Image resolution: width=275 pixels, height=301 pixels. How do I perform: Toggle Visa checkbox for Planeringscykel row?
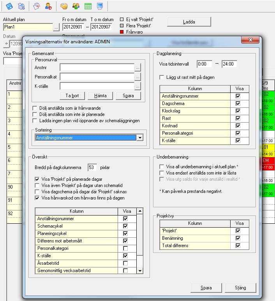pos(125,233)
